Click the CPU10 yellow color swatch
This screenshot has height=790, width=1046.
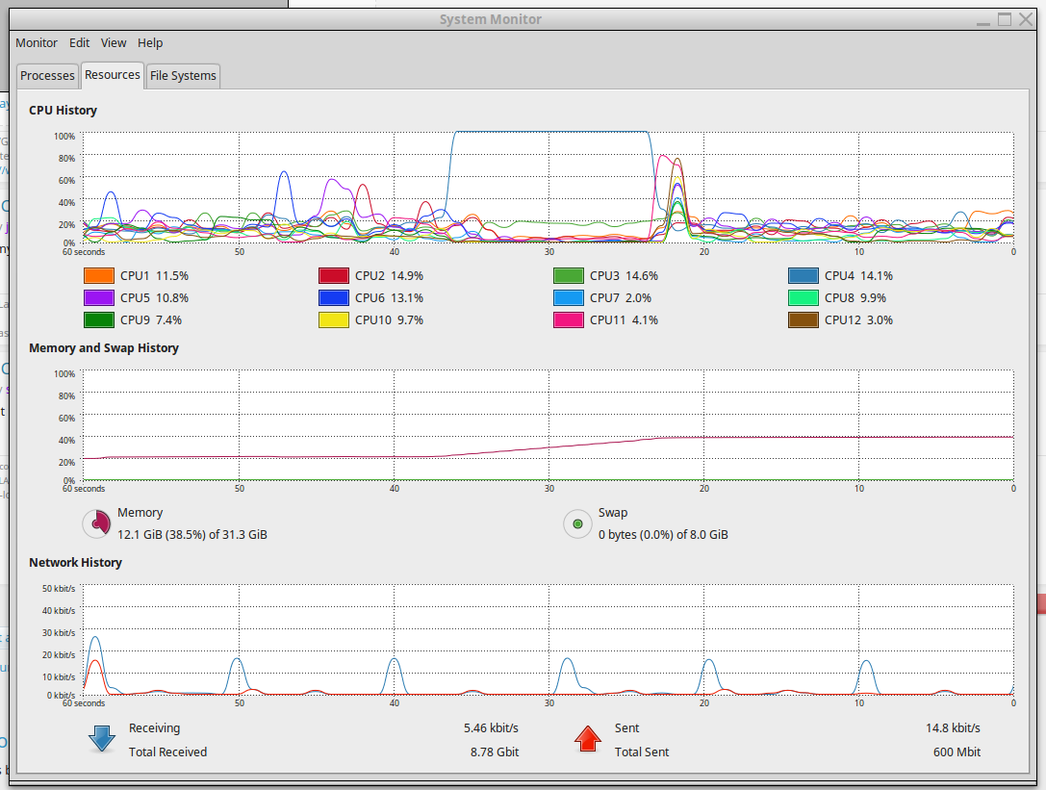pos(334,319)
